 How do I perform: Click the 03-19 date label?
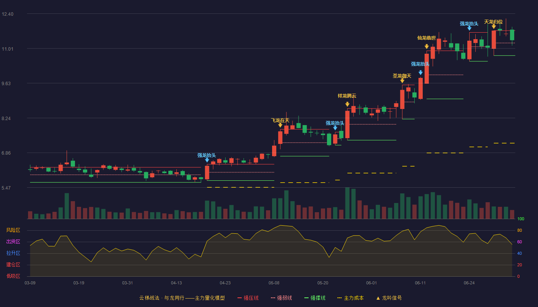pyautogui.click(x=79, y=283)
